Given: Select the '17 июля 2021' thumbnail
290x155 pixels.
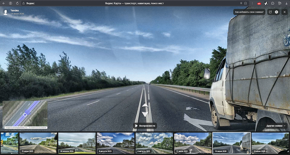Looking at the screenshot, I should pyautogui.click(x=193, y=143).
